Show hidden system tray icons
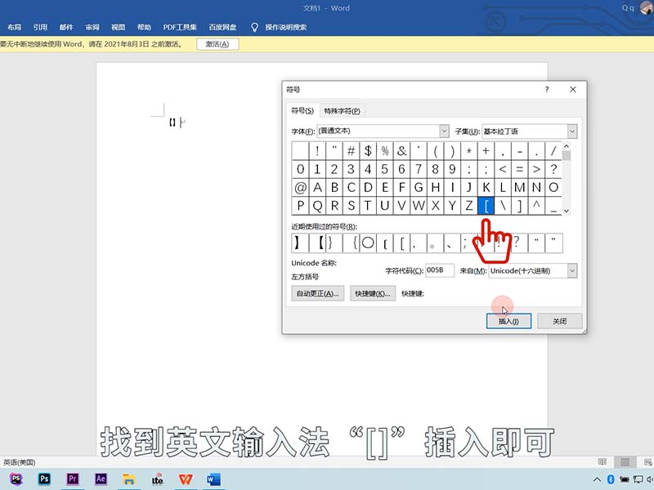This screenshot has height=490, width=654. click(597, 479)
